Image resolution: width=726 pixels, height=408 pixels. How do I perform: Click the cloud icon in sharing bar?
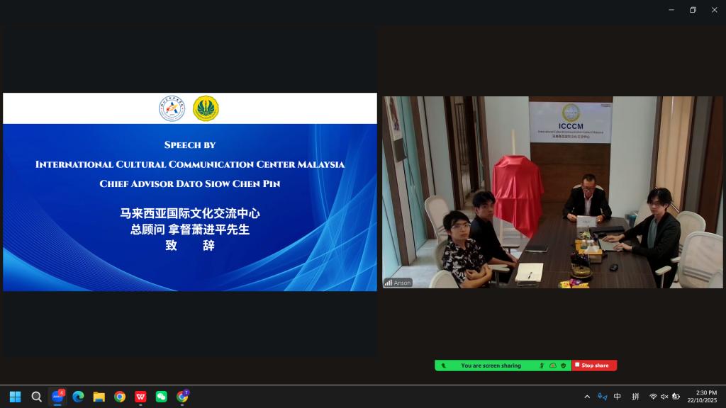(552, 365)
